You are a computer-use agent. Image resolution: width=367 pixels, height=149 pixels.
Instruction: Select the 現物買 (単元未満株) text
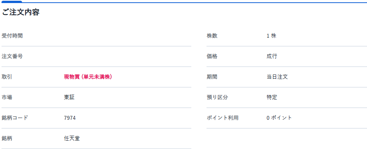[x=88, y=77]
